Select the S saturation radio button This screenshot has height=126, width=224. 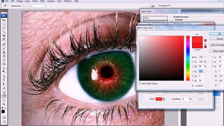pos(193,62)
